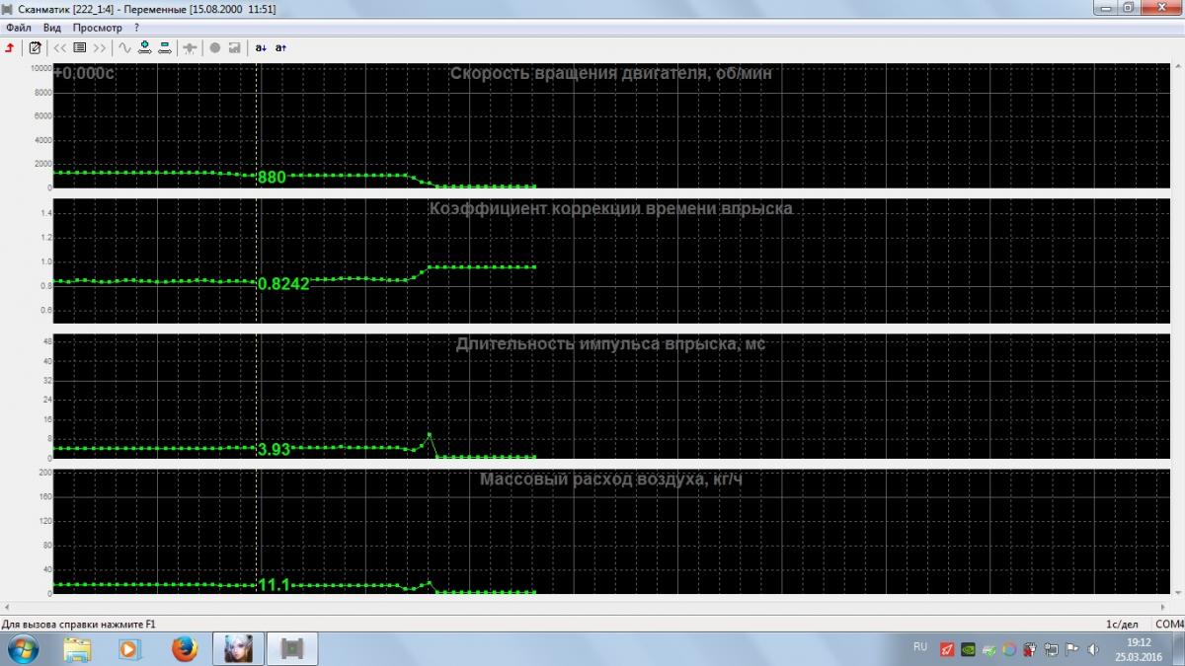Open Windows Explorer from the taskbar

pyautogui.click(x=77, y=648)
